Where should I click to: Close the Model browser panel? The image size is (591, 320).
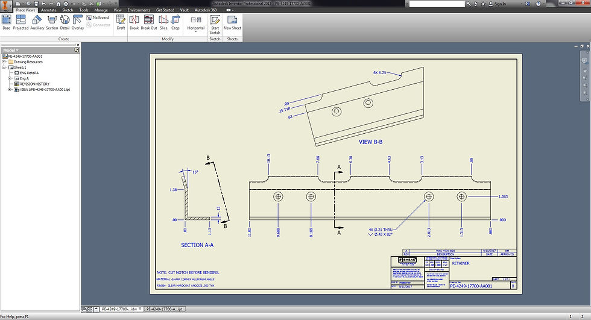click(x=78, y=45)
